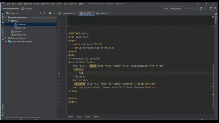Open the Favorites side tool window
Viewport: 219px width, 123px height.
(3, 110)
